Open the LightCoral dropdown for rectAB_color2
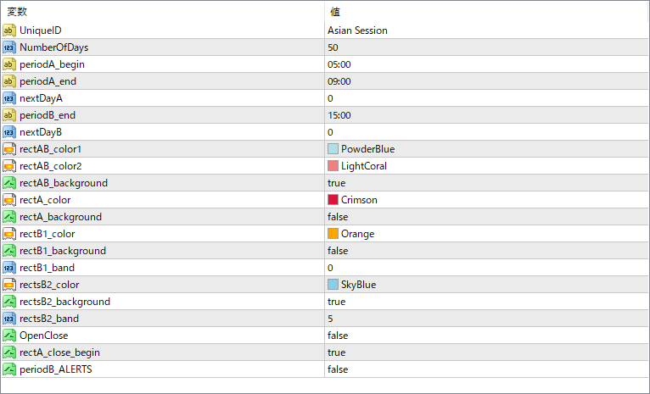 (487, 166)
